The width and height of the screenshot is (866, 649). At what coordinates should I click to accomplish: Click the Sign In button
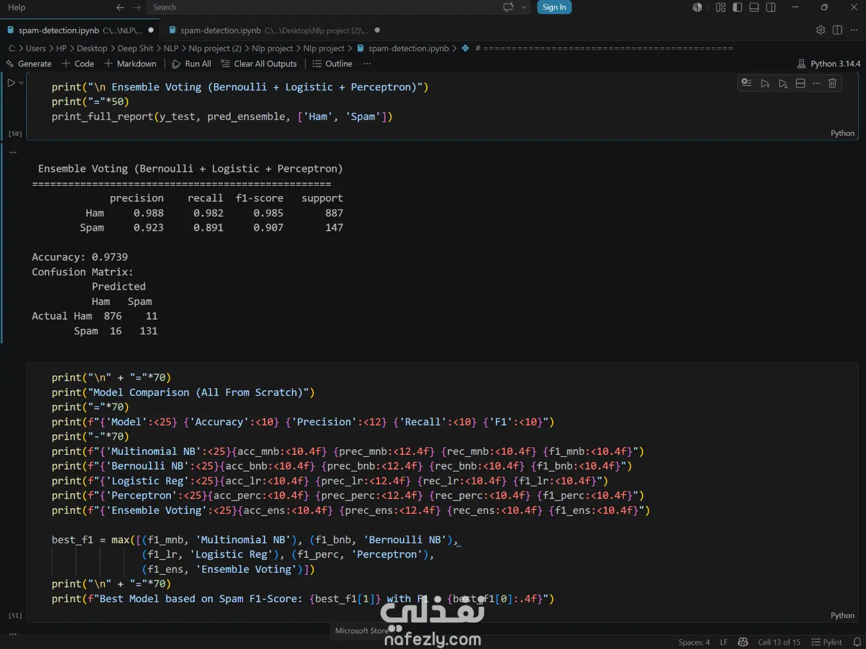point(554,7)
